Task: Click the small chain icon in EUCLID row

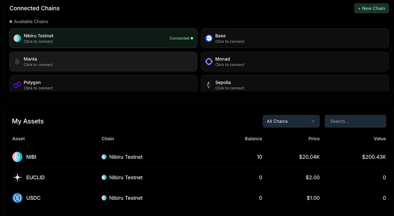Action: [104, 177]
